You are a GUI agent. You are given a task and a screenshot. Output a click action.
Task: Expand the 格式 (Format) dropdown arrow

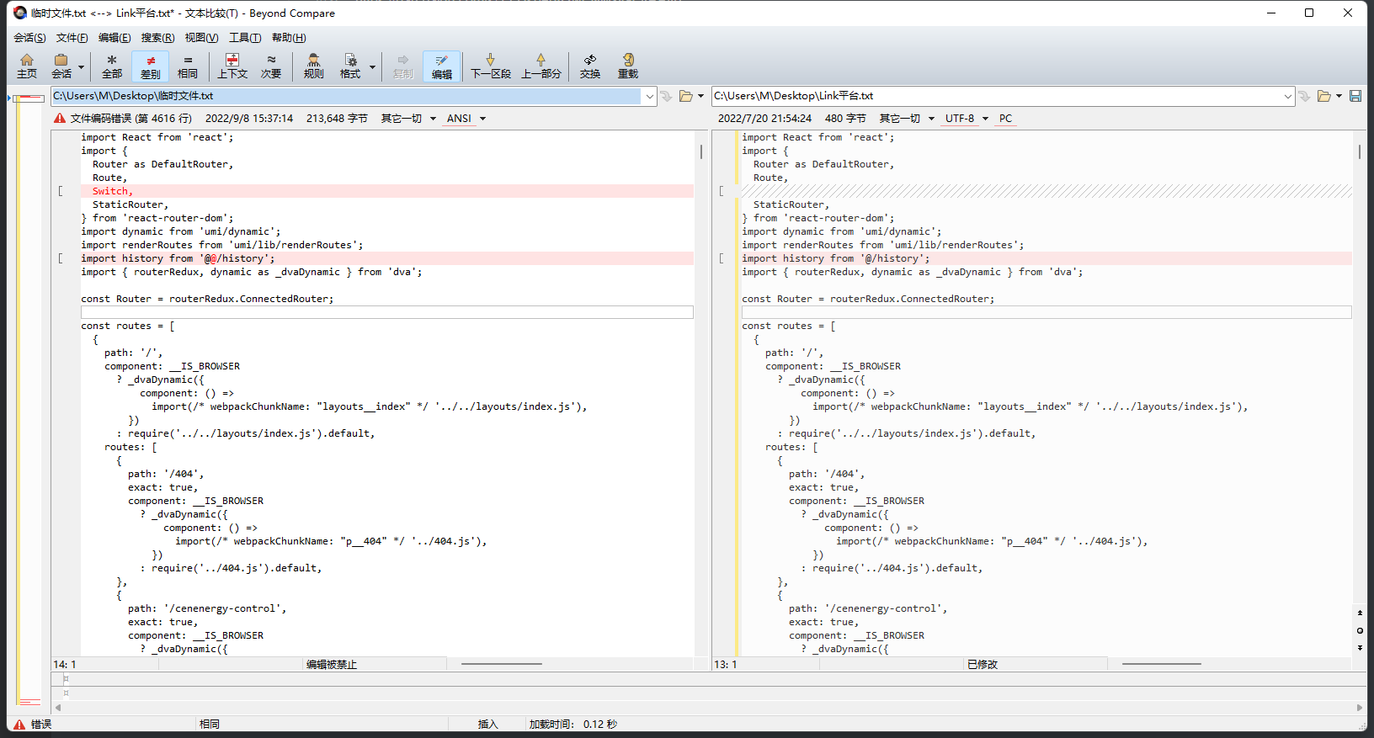[372, 66]
